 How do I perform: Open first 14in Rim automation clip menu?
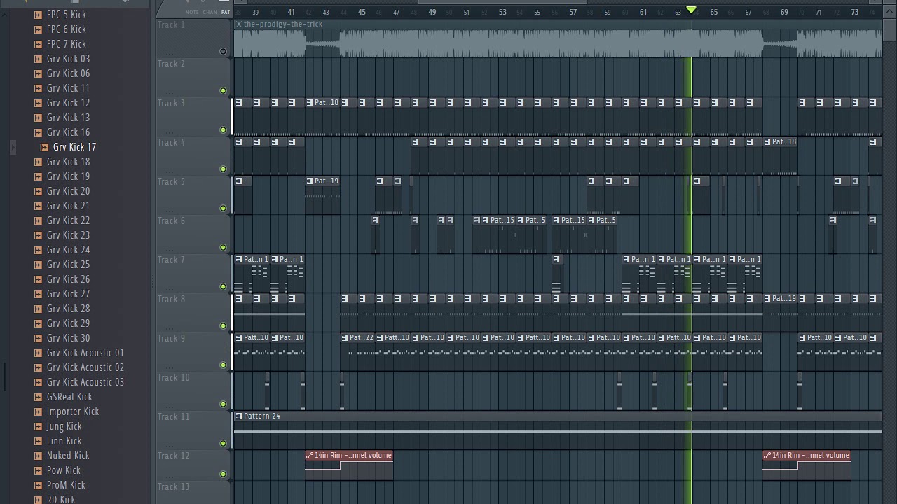(x=310, y=455)
